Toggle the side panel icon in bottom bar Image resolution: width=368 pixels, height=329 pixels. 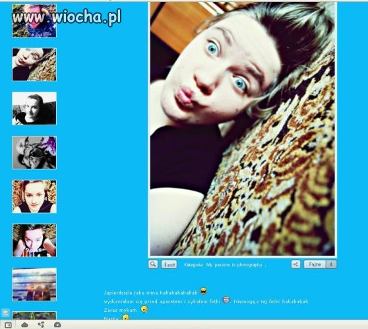click(8, 325)
